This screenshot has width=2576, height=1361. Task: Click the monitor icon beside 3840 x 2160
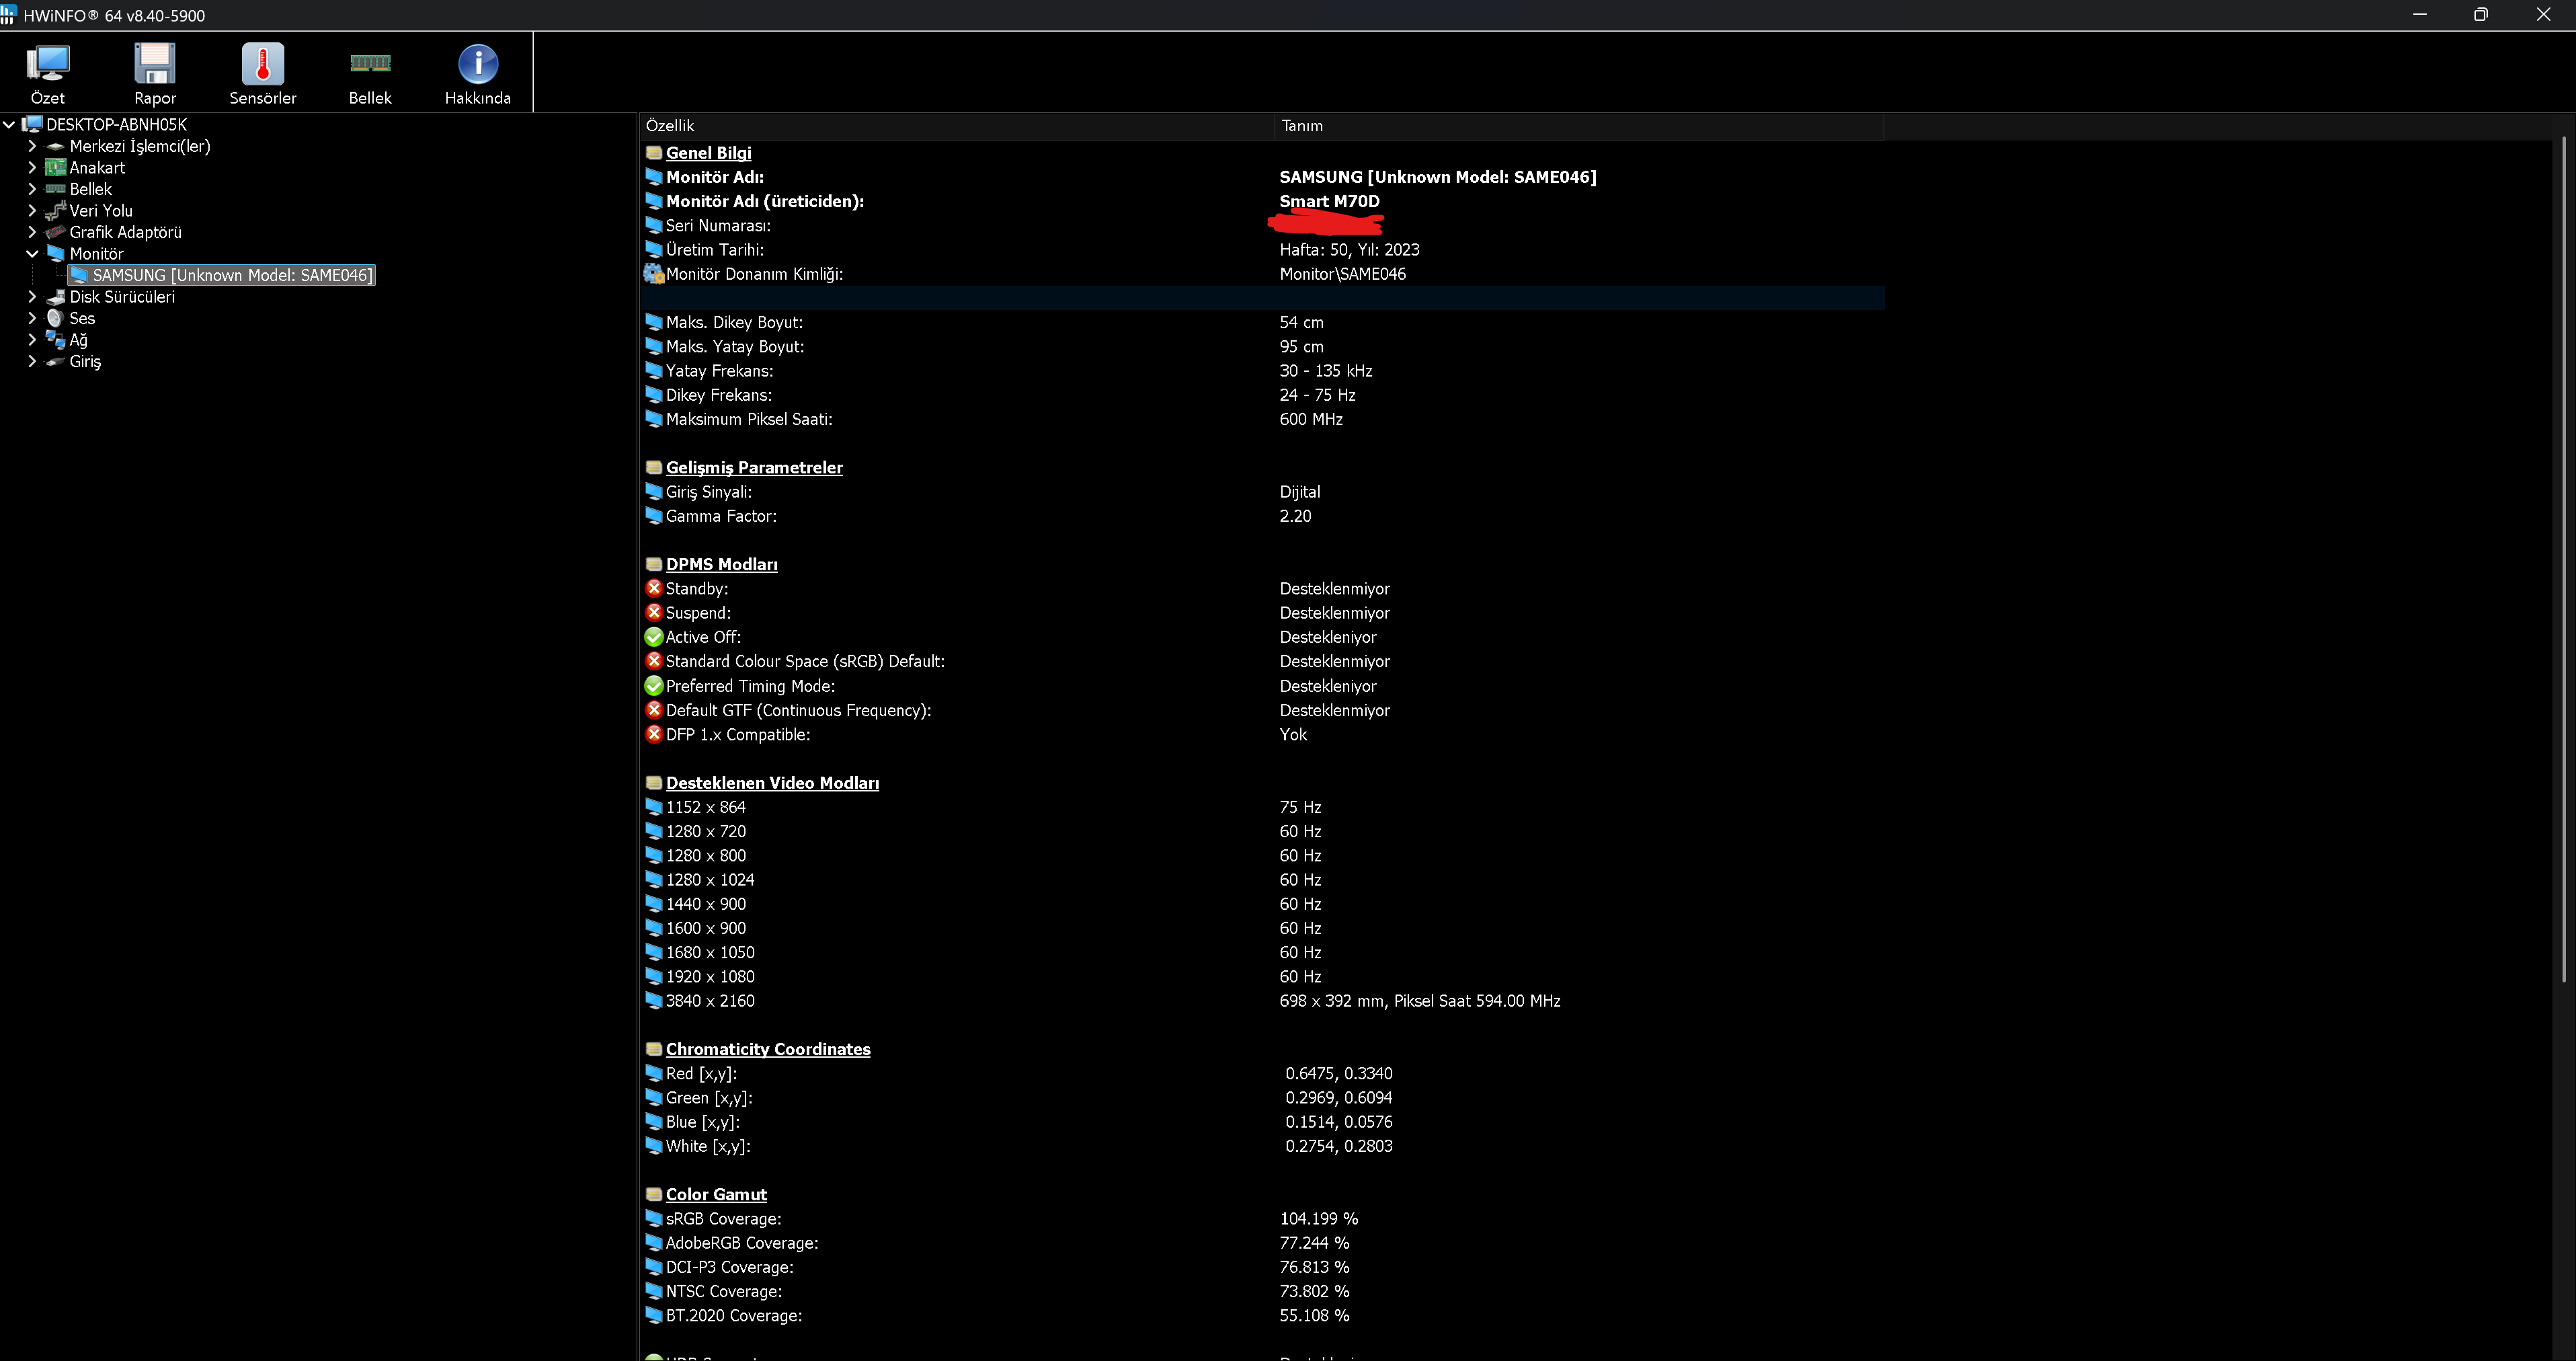tap(654, 1001)
